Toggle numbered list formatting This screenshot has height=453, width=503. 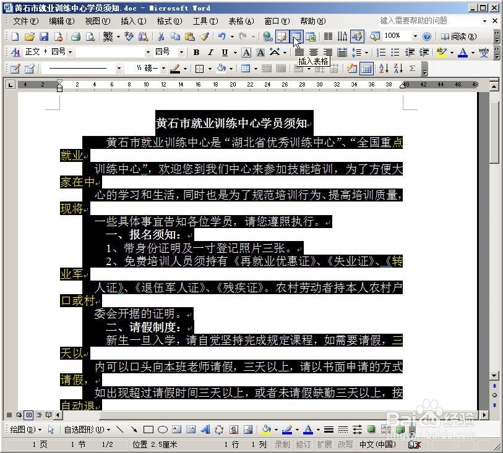(380, 52)
